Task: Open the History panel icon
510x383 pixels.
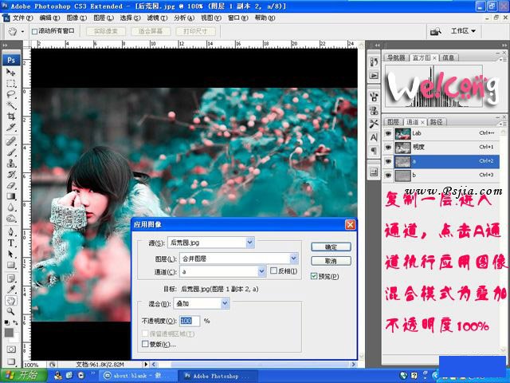Action: (374, 62)
